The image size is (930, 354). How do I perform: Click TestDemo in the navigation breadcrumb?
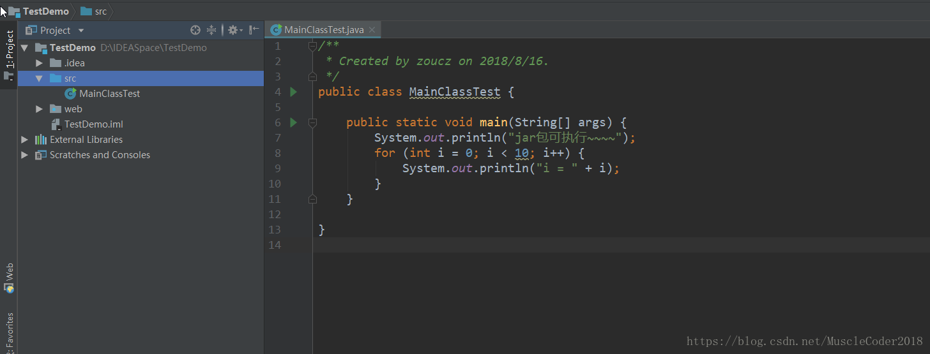pyautogui.click(x=46, y=11)
